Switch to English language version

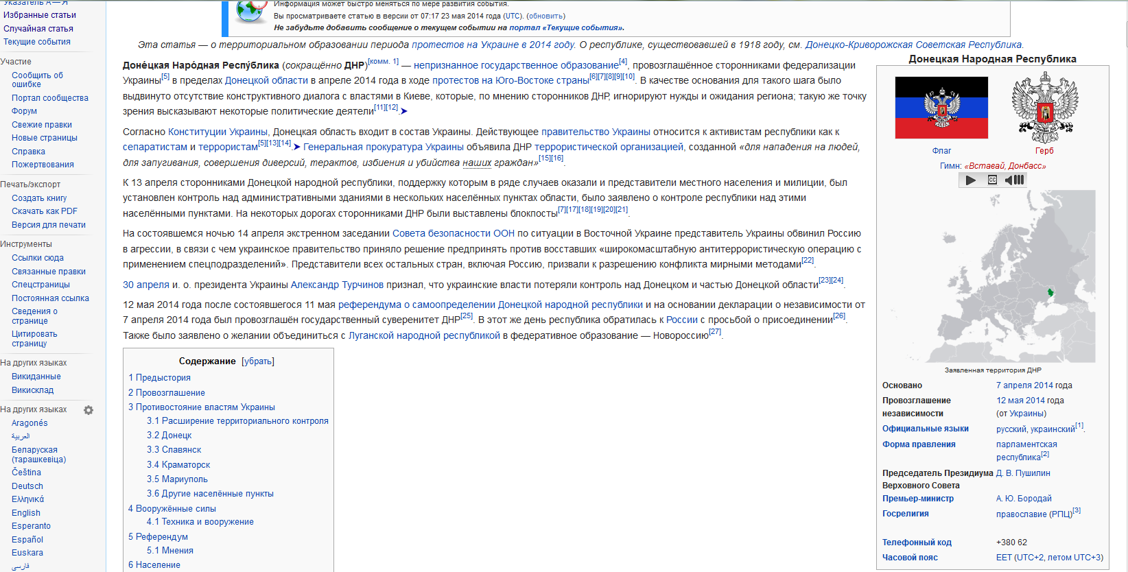(x=26, y=513)
